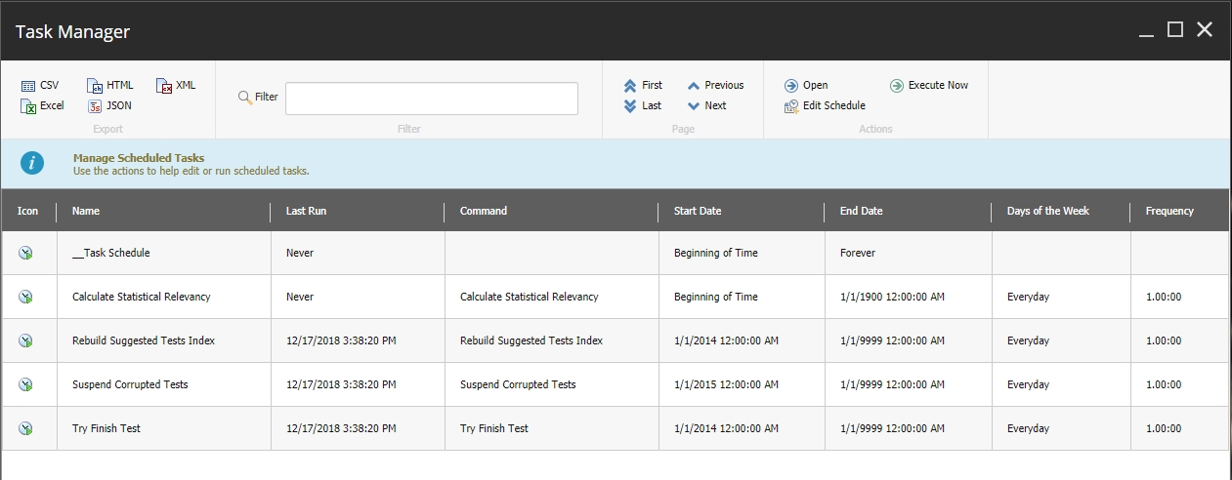Click the info icon in the banner
Viewport: 1232px width, 480px height.
click(32, 164)
